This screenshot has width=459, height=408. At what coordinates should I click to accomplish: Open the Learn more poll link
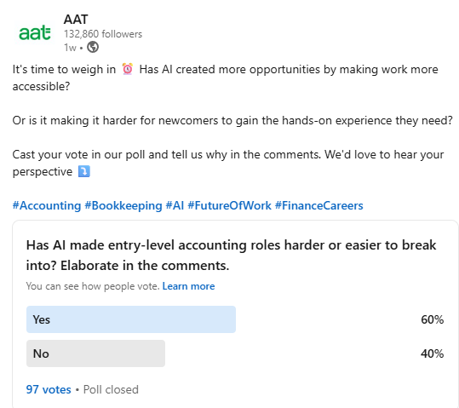coord(188,286)
